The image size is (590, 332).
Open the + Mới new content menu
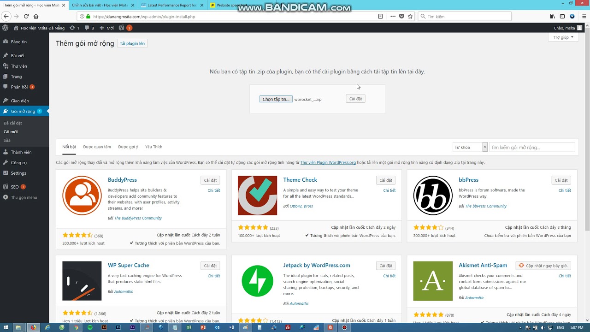pyautogui.click(x=106, y=28)
